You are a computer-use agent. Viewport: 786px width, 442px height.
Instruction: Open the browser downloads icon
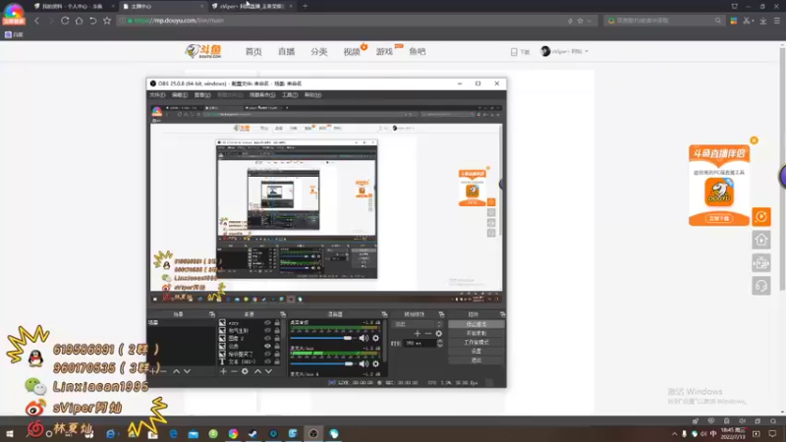coord(763,21)
